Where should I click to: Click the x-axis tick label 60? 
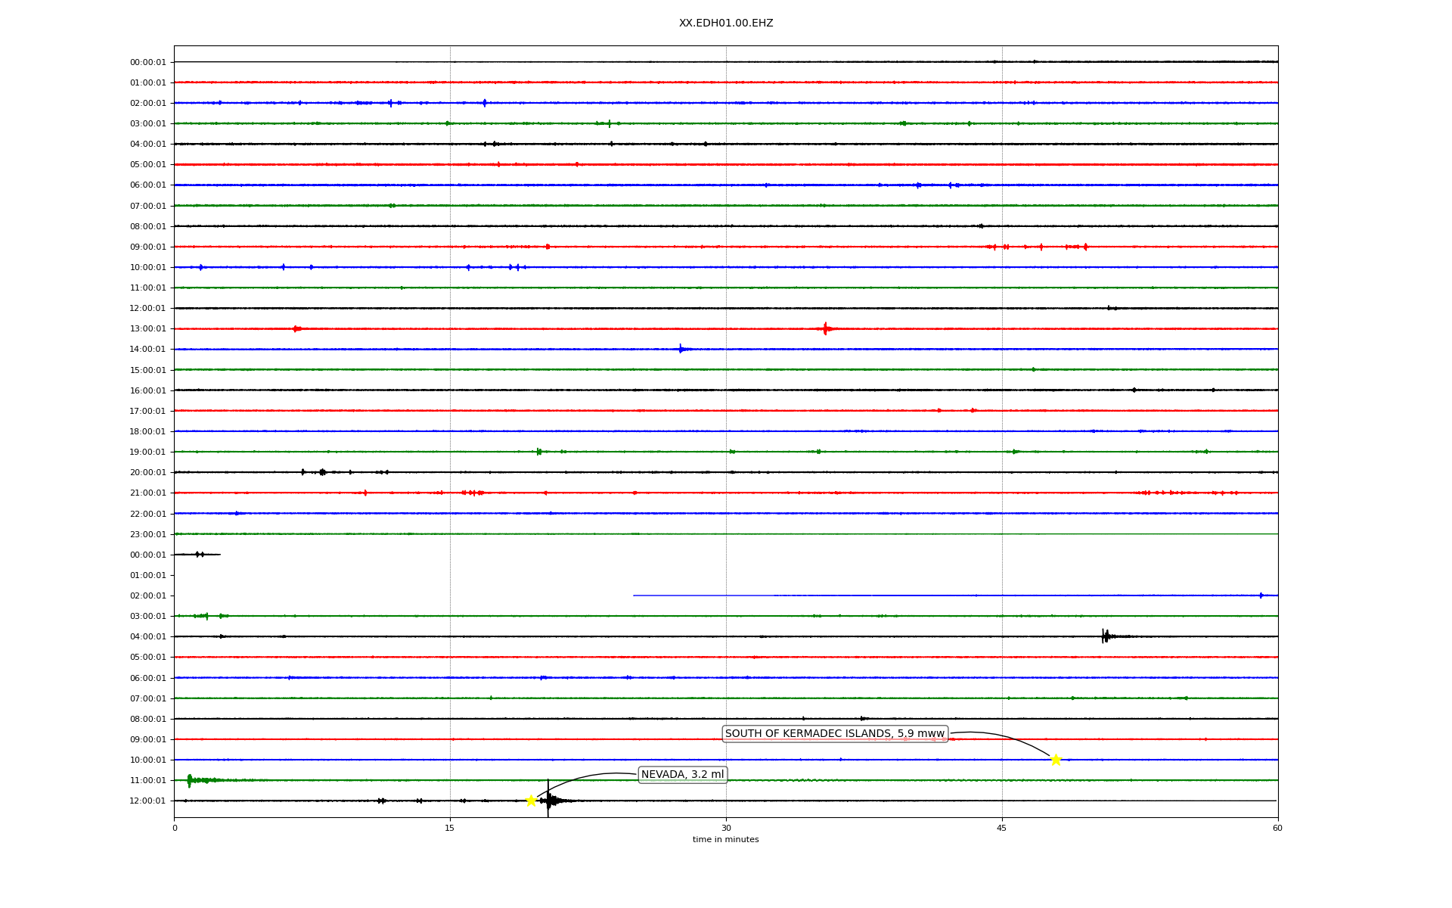coord(1277,828)
